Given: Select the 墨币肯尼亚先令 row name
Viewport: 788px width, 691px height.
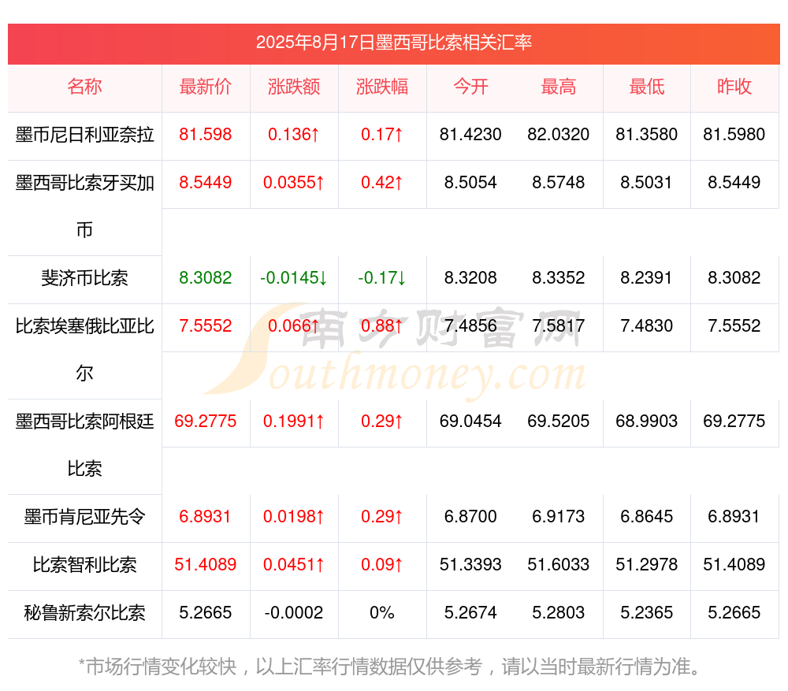Looking at the screenshot, I should coord(84,517).
